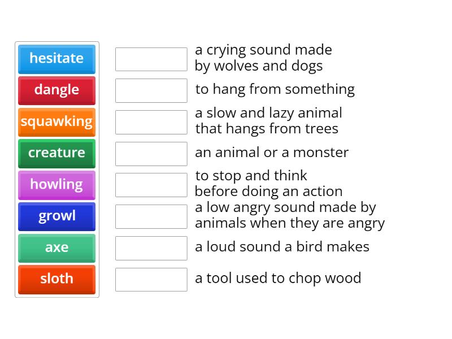Click the definition 'an animal or a monster'
The width and height of the screenshot is (452, 339).
pos(272,152)
